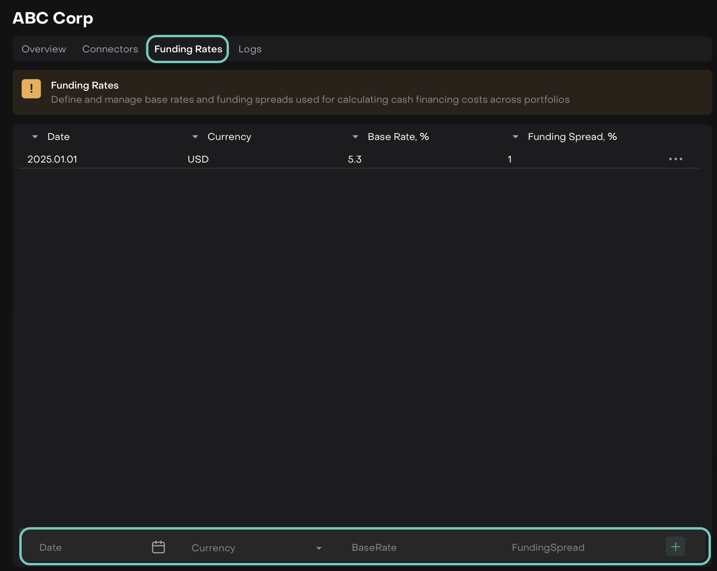Image resolution: width=717 pixels, height=571 pixels.
Task: Click the funding spread value 1 cell
Action: (510, 159)
